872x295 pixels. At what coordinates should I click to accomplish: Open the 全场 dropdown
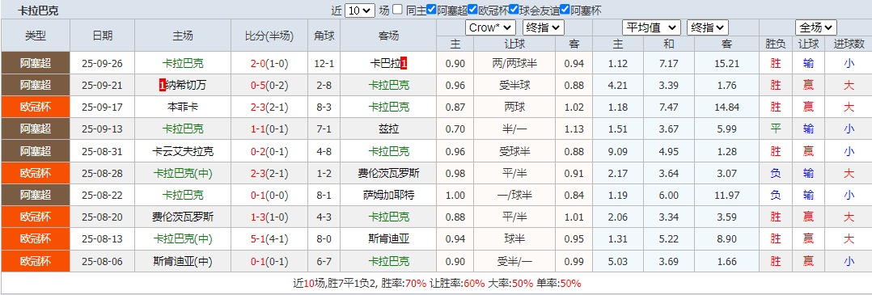[816, 27]
